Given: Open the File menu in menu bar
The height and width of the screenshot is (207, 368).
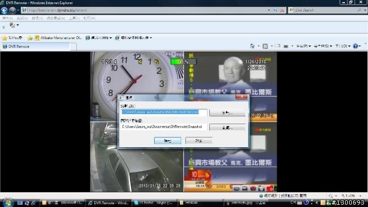Looking at the screenshot, I should tap(7, 18).
